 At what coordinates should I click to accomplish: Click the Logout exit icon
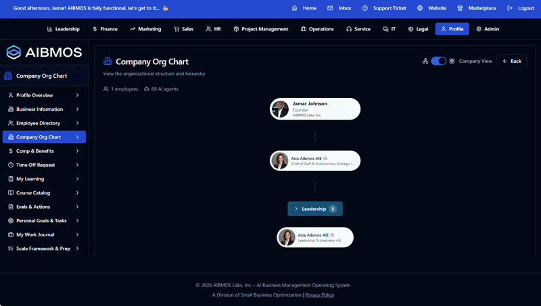pos(510,8)
